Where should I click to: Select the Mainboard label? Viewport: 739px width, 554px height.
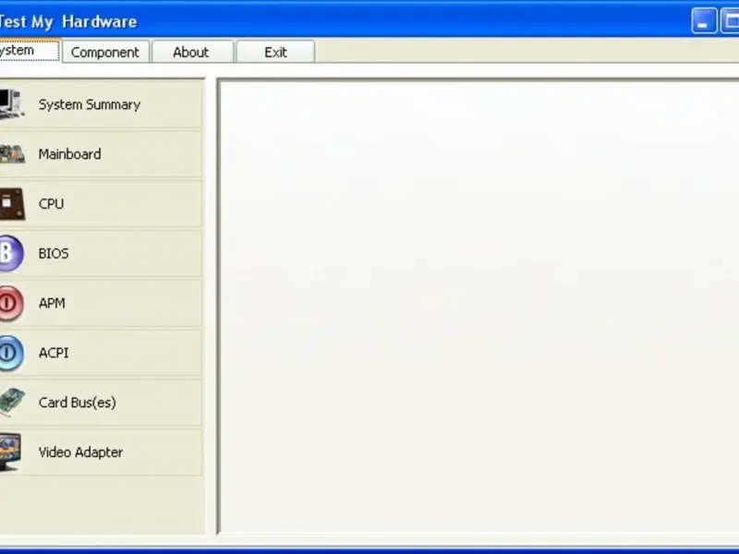point(70,154)
